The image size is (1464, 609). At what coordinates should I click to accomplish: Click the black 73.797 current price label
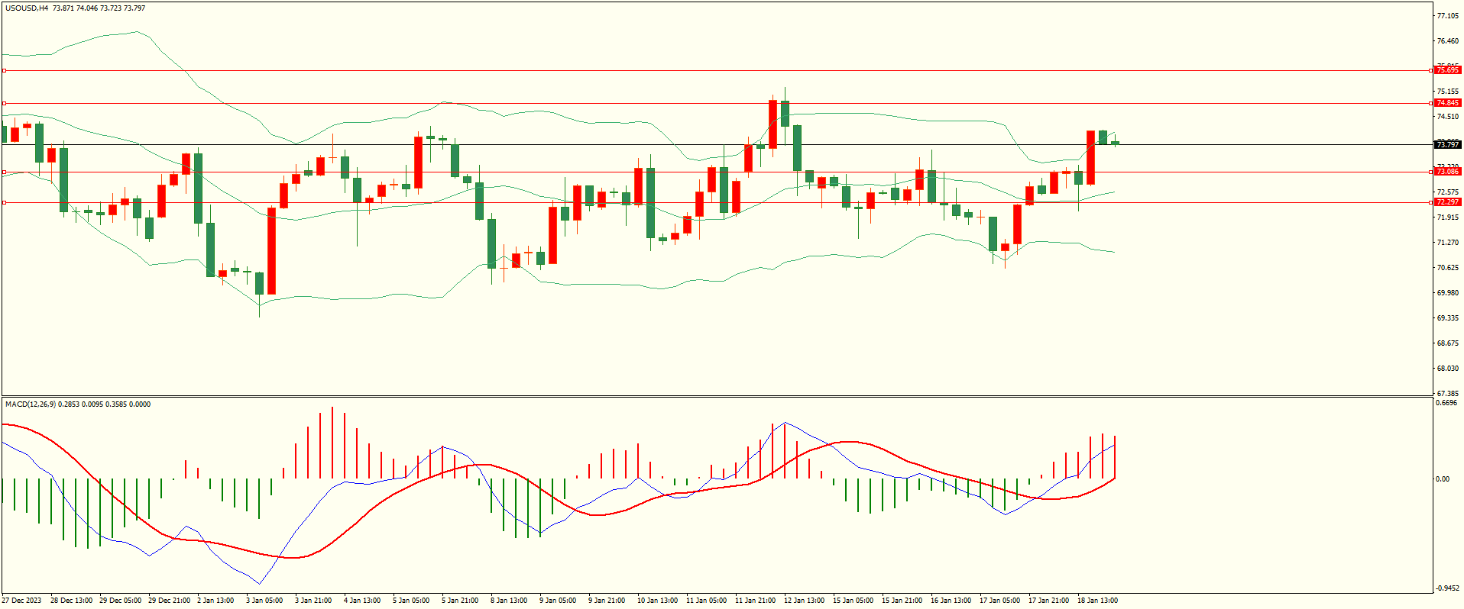(x=1447, y=145)
